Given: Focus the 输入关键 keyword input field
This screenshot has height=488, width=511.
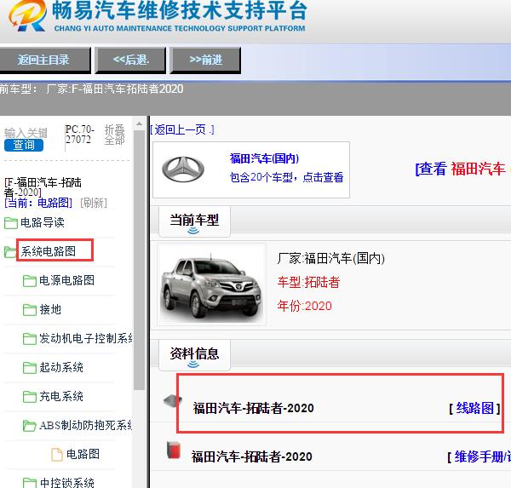Looking at the screenshot, I should point(26,133).
